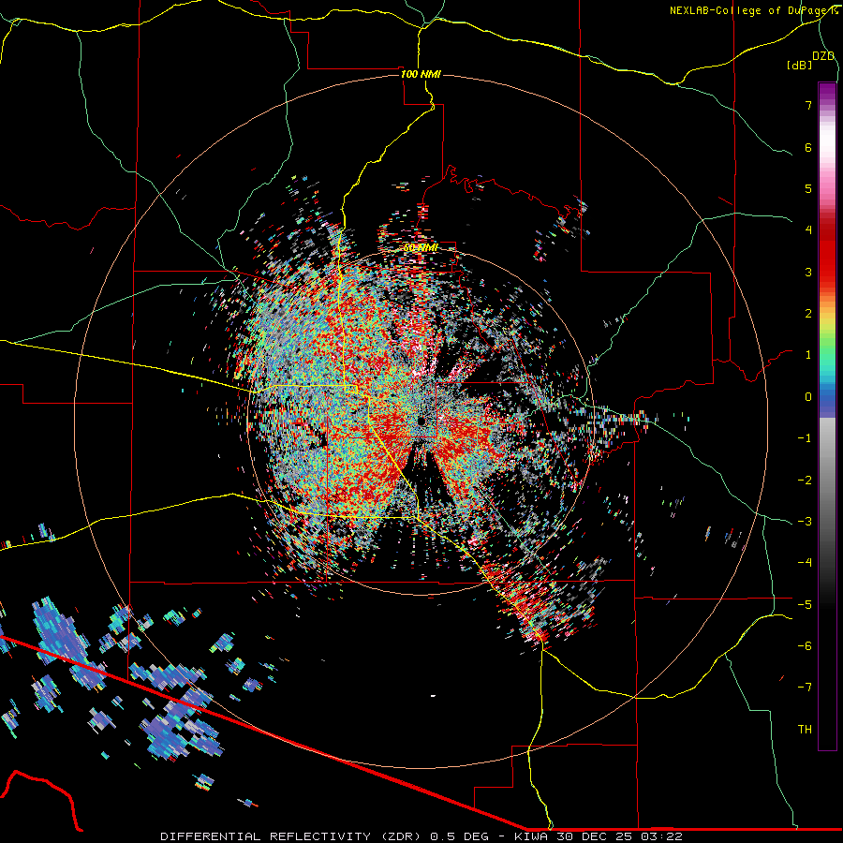The image size is (843, 843).
Task: Click the NEXLAB-College of DuPage credit text
Action: point(754,10)
